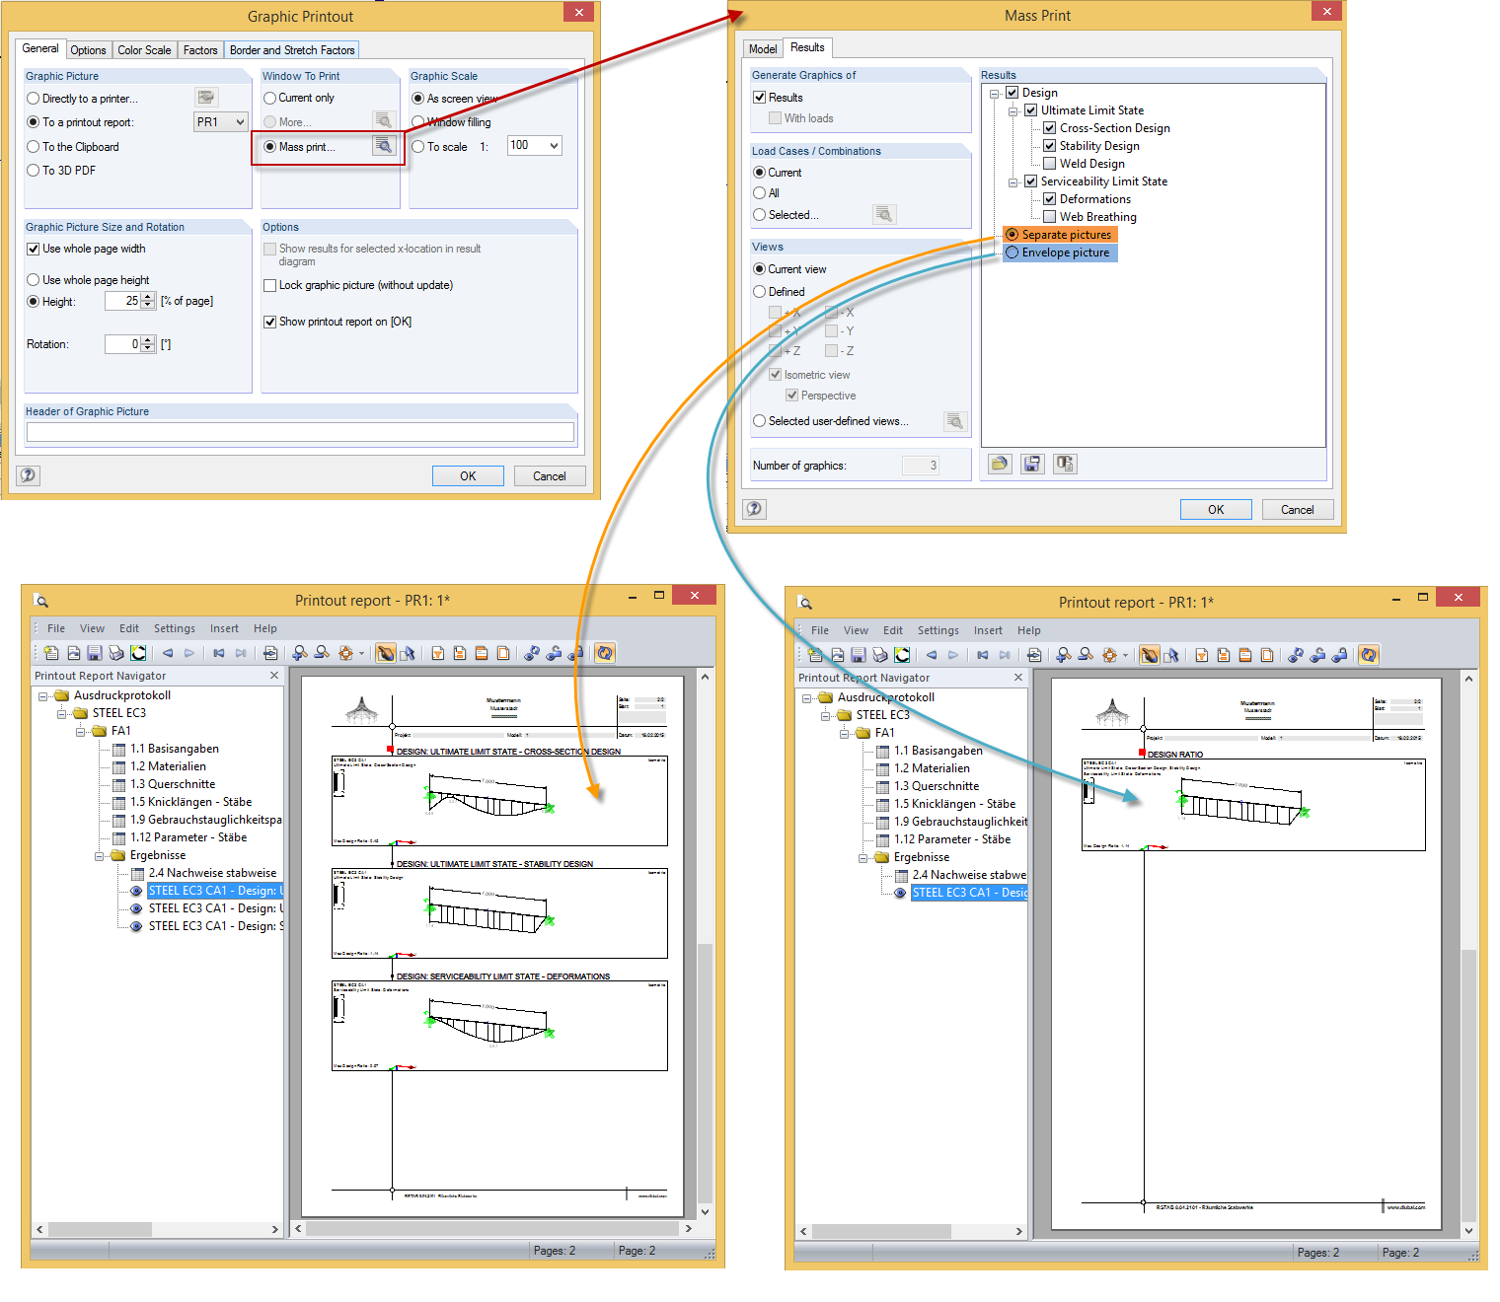
Task: Click the new report icon in left printout toolbar
Action: pos(51,653)
